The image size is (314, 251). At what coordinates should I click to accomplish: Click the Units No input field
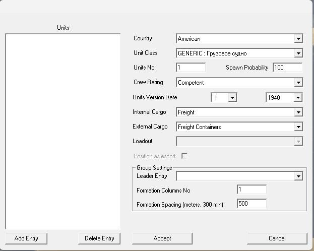click(191, 68)
